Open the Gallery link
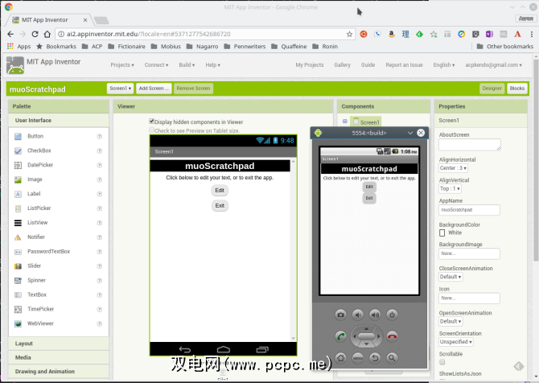 click(x=342, y=65)
